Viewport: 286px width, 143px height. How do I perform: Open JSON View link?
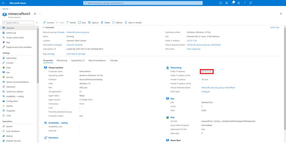tap(274, 27)
